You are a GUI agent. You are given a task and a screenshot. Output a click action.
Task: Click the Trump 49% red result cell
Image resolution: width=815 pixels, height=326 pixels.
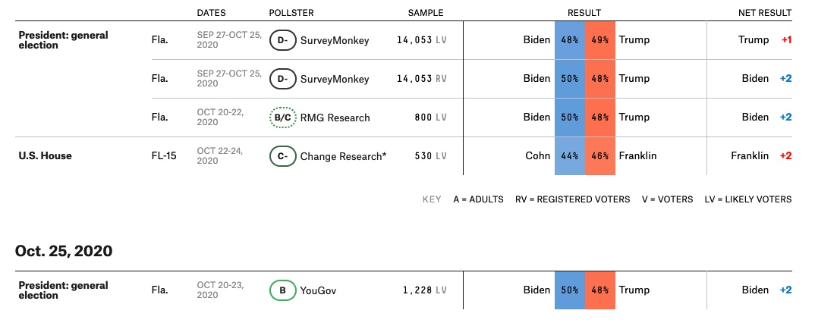point(599,40)
